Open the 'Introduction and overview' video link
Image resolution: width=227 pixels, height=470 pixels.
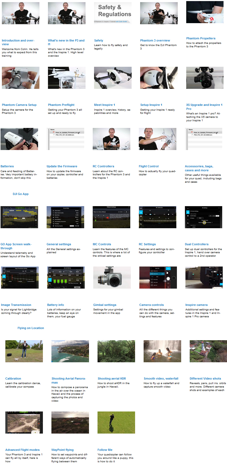[18, 42]
